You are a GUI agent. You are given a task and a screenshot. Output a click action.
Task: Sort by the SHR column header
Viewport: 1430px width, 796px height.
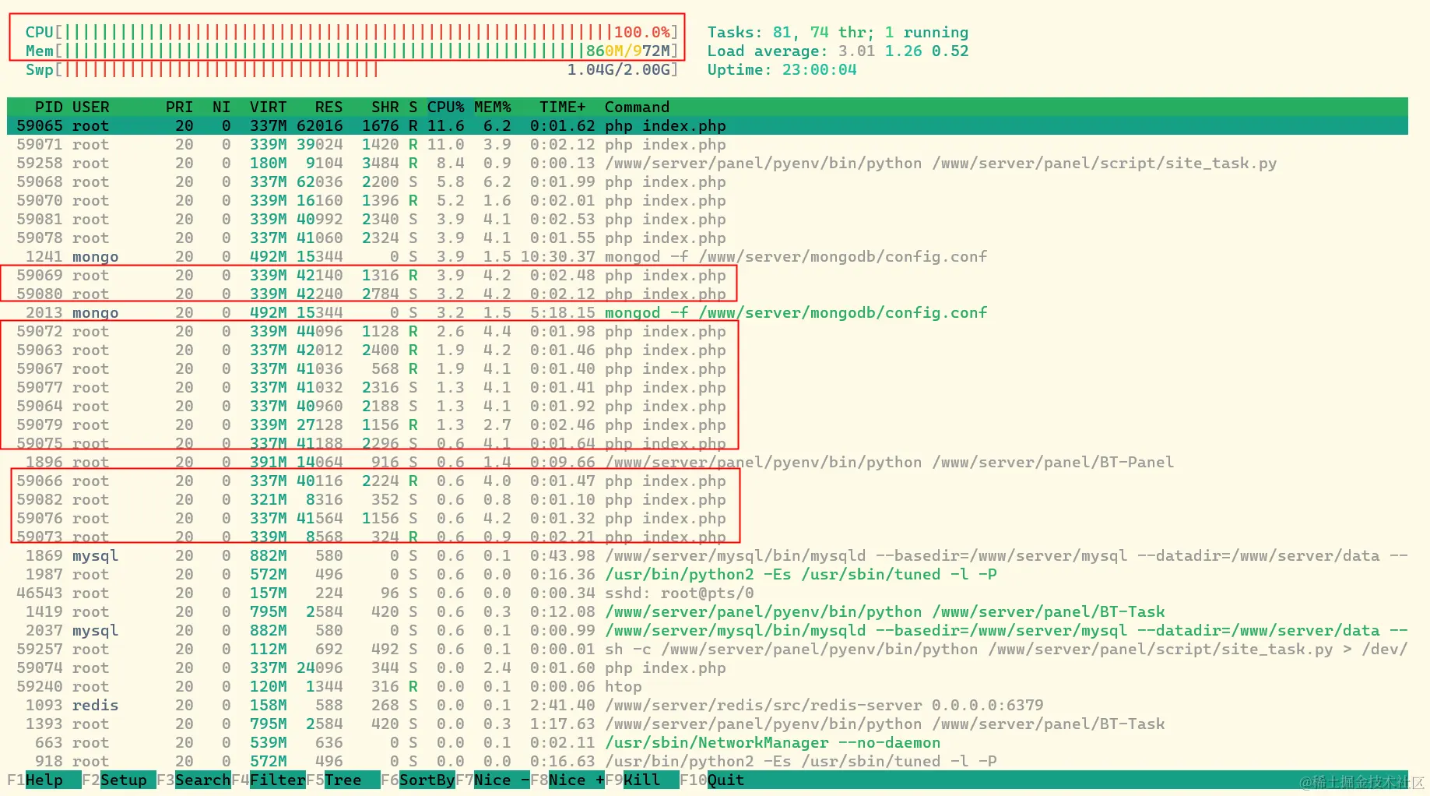pos(385,107)
